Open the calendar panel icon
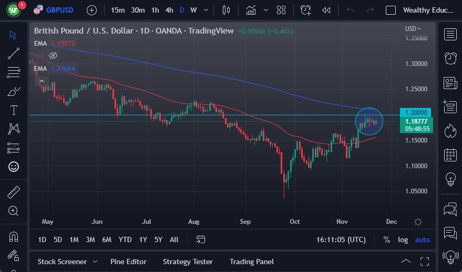This screenshot has height=272, width=462. coord(450,155)
